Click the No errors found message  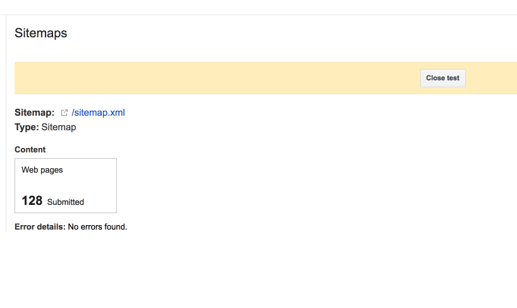point(97,227)
